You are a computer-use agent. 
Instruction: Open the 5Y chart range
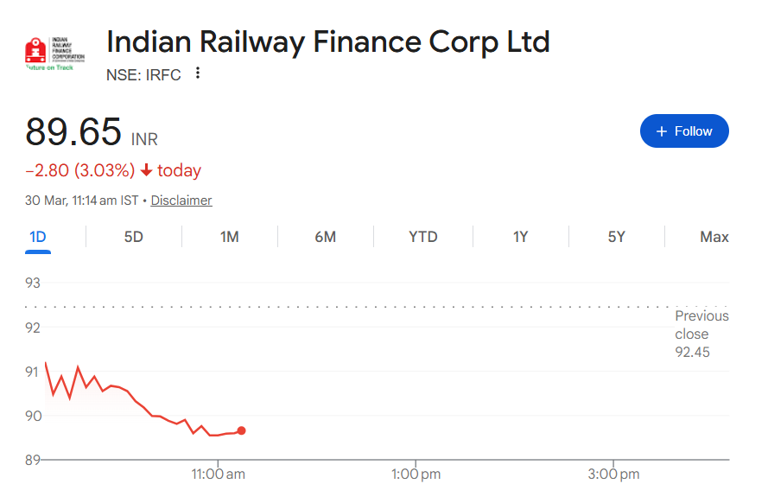click(616, 236)
